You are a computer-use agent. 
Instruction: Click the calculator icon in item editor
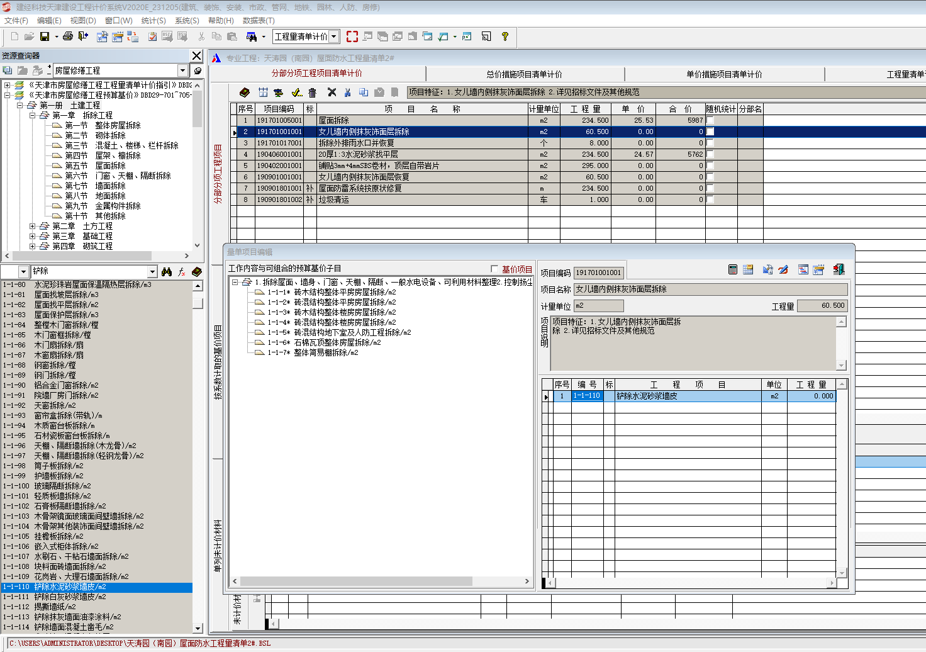733,269
